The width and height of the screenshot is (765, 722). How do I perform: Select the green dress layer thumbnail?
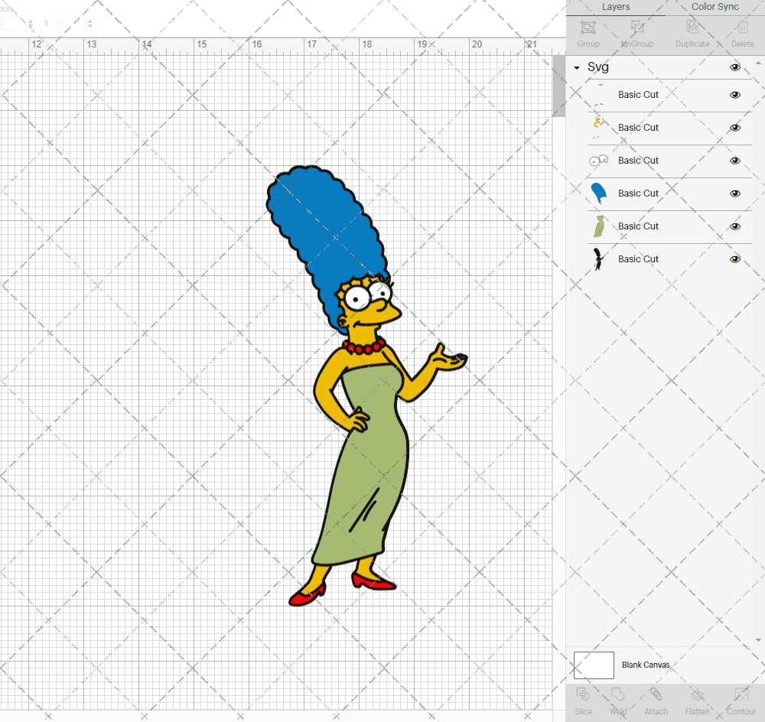coord(599,226)
